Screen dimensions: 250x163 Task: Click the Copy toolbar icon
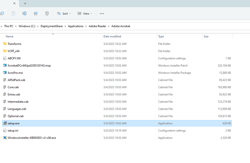tap(2, 13)
